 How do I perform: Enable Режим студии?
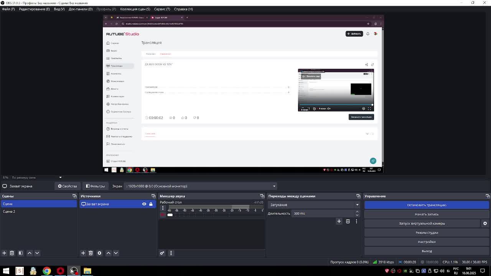point(427,233)
